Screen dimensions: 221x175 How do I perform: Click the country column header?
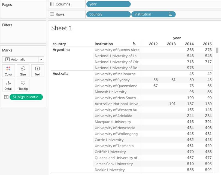coord(59,44)
